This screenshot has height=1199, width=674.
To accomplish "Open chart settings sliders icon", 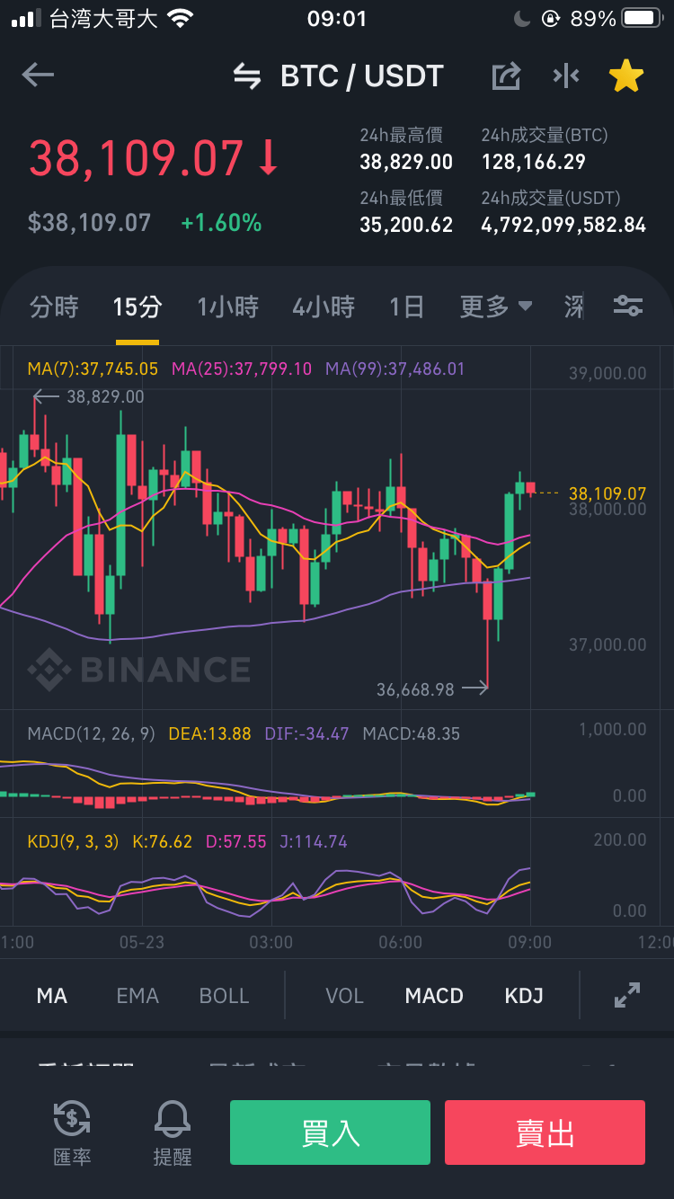I will pyautogui.click(x=627, y=306).
